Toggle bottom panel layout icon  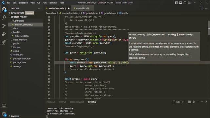click(181, 3)
